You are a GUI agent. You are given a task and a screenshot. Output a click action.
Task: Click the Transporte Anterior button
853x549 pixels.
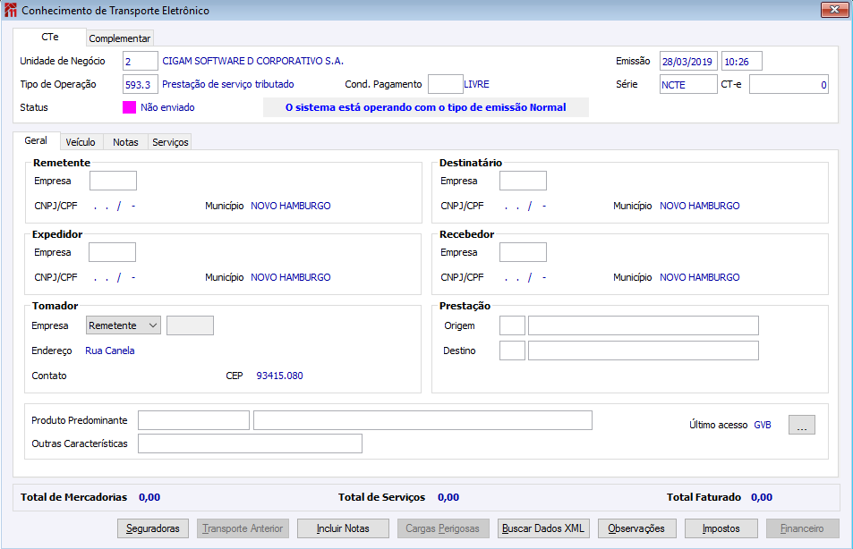click(x=243, y=528)
